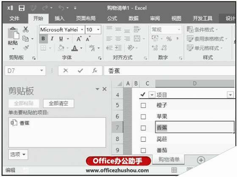Click the decrease decimal icon

(x=164, y=48)
